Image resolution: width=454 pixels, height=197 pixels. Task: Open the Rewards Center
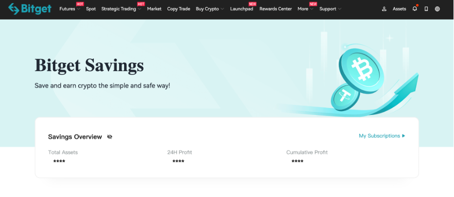pyautogui.click(x=276, y=9)
